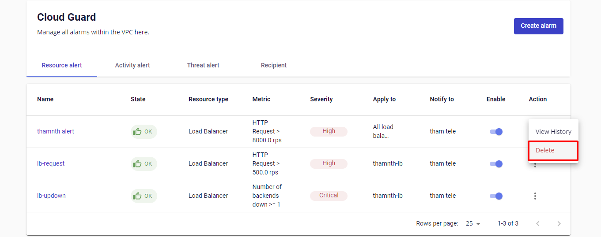Viewport: 601px width, 237px height.
Task: Open the lb-updown alarm link
Action: pyautogui.click(x=51, y=196)
